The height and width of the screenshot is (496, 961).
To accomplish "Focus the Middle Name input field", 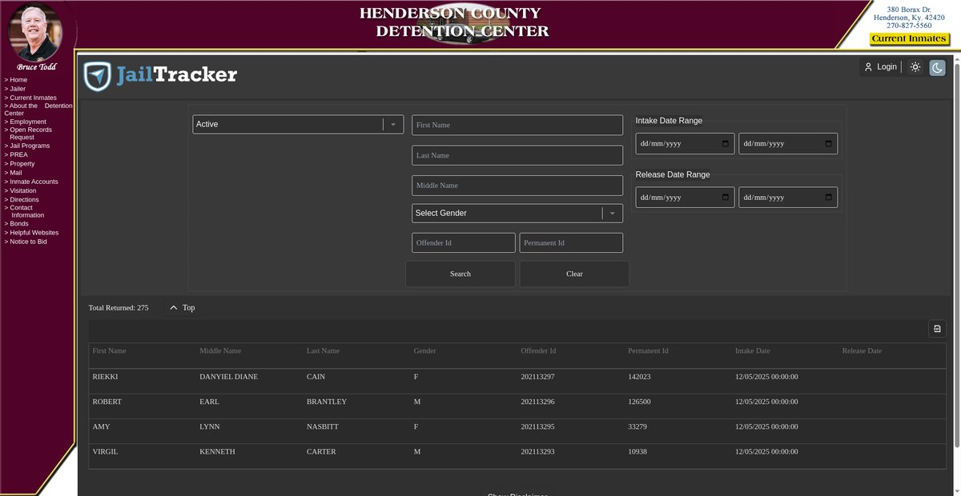I will pyautogui.click(x=517, y=185).
